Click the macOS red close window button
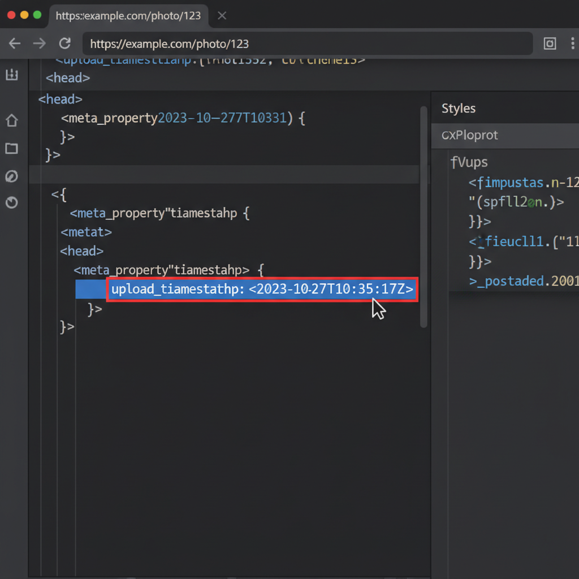This screenshot has width=579, height=579. (x=11, y=15)
